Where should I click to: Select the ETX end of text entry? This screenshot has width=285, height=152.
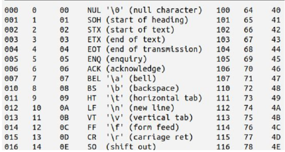(x=126, y=40)
